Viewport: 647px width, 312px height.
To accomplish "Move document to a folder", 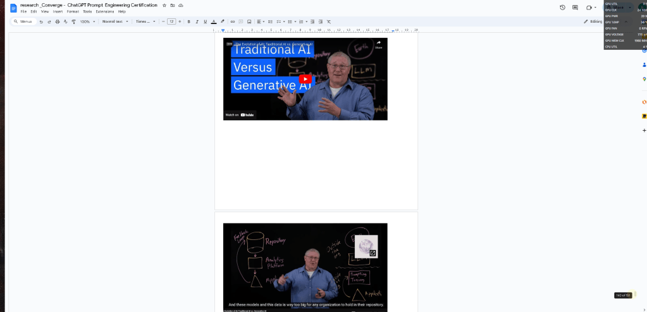I will (173, 5).
